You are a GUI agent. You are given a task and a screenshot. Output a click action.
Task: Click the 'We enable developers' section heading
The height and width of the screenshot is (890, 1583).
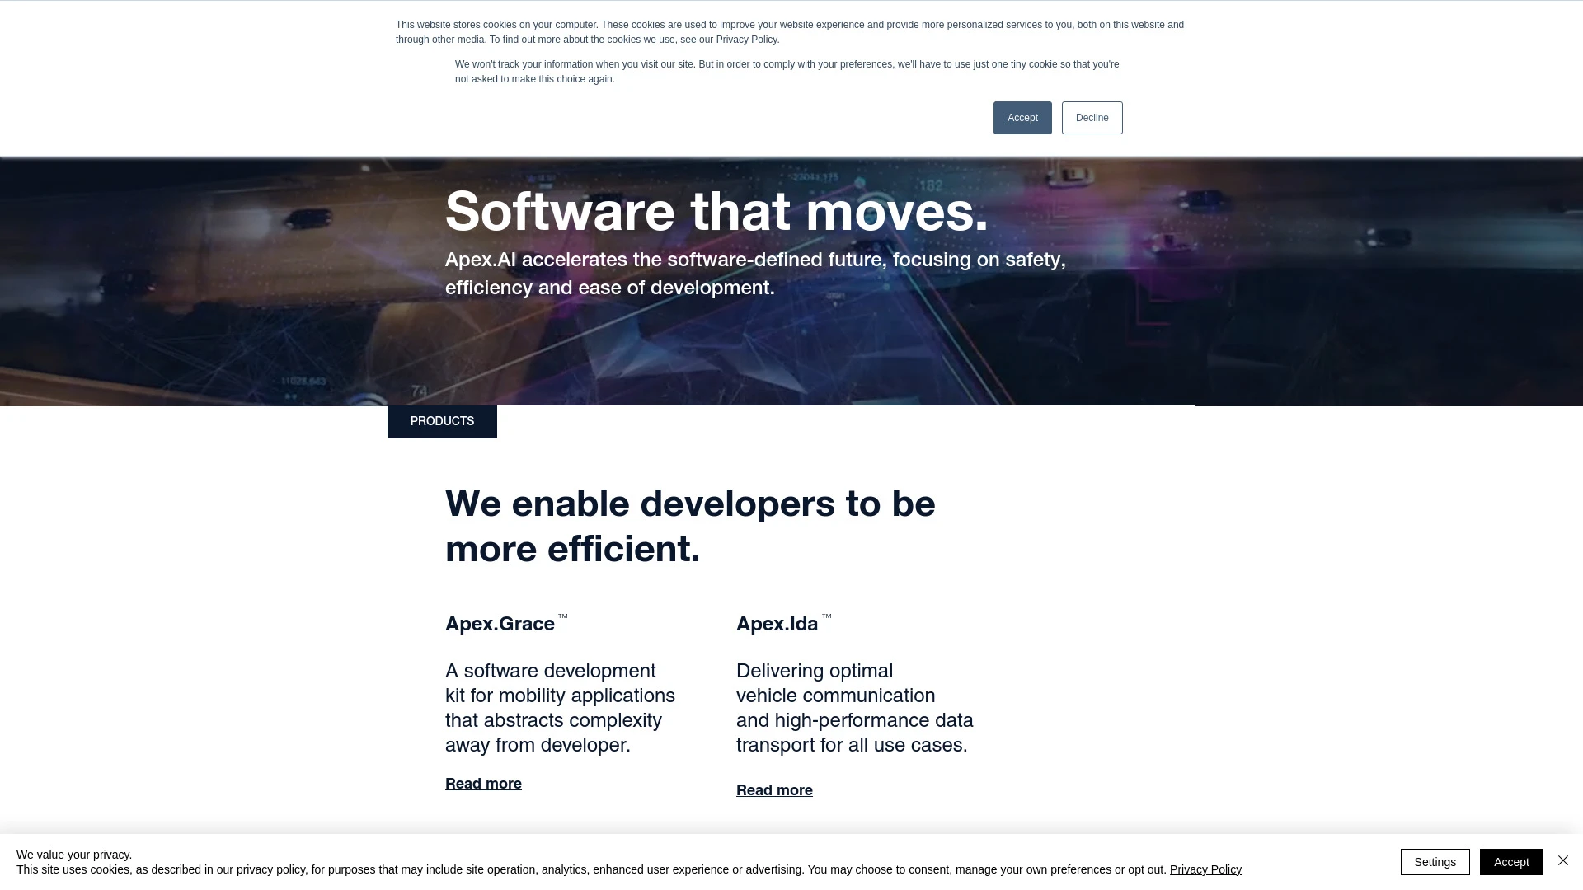tap(690, 525)
